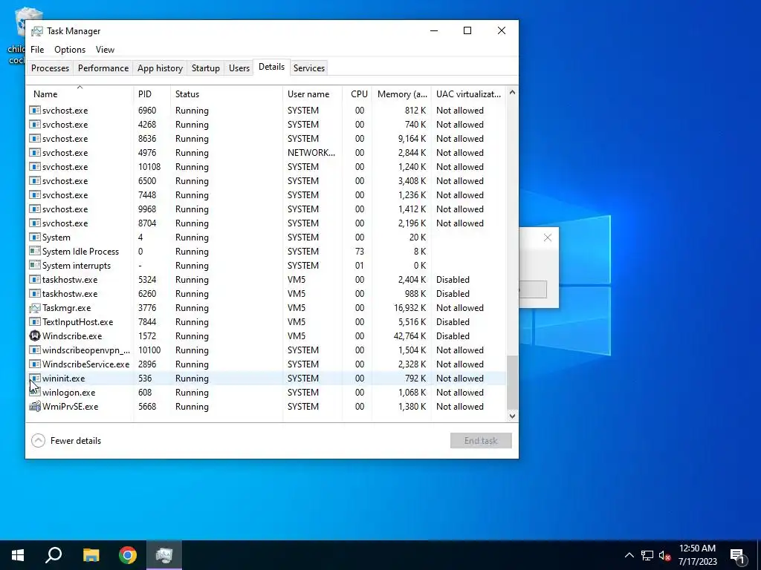Sort by the Memory column header
Viewport: 761px width, 570px height.
coord(402,94)
